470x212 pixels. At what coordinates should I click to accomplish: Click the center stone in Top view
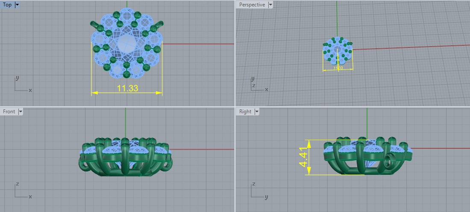click(127, 44)
